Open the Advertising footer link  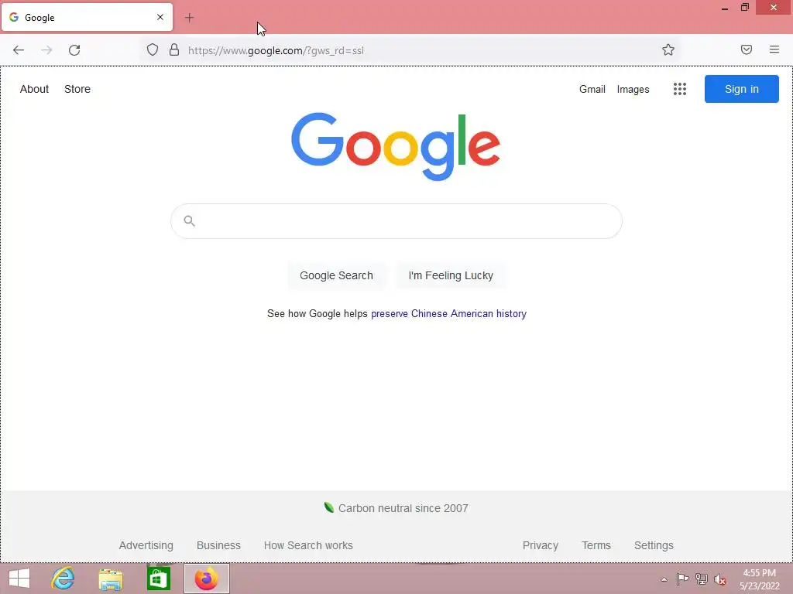(x=146, y=545)
